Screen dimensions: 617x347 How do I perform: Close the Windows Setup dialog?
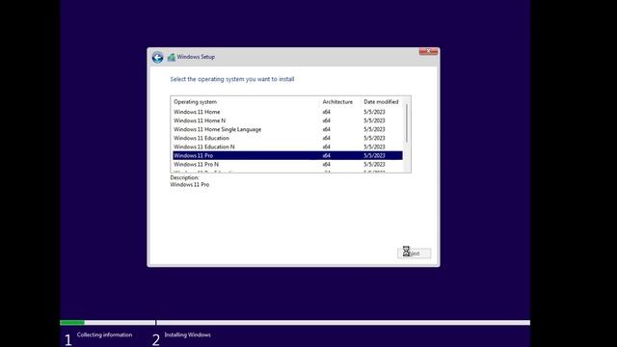pos(428,51)
